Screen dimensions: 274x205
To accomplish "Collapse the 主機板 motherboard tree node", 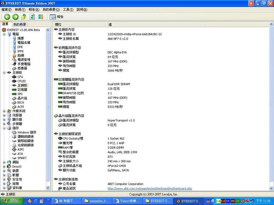I will pyautogui.click(x=4, y=72).
